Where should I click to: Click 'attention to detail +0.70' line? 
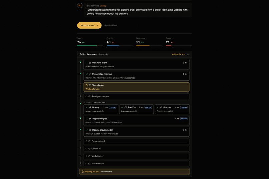click(x=104, y=122)
